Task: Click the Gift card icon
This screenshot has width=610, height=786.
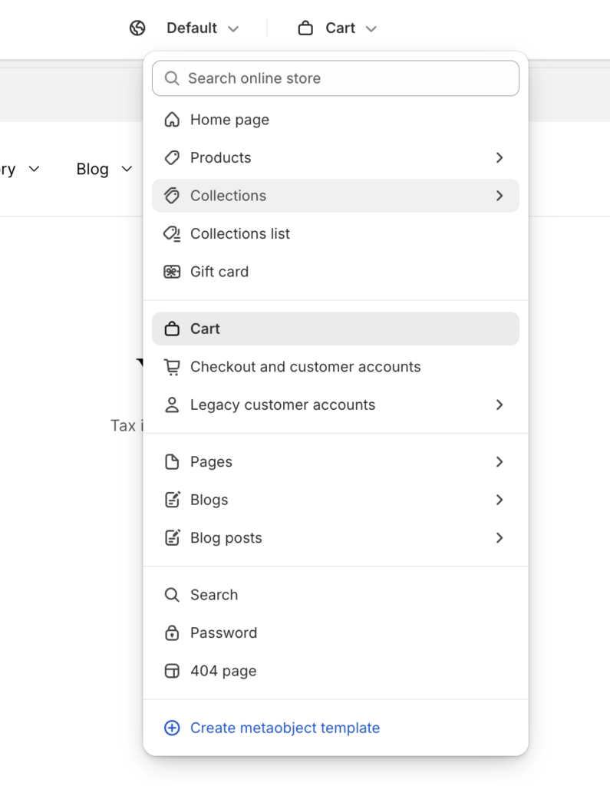Action: 172,272
